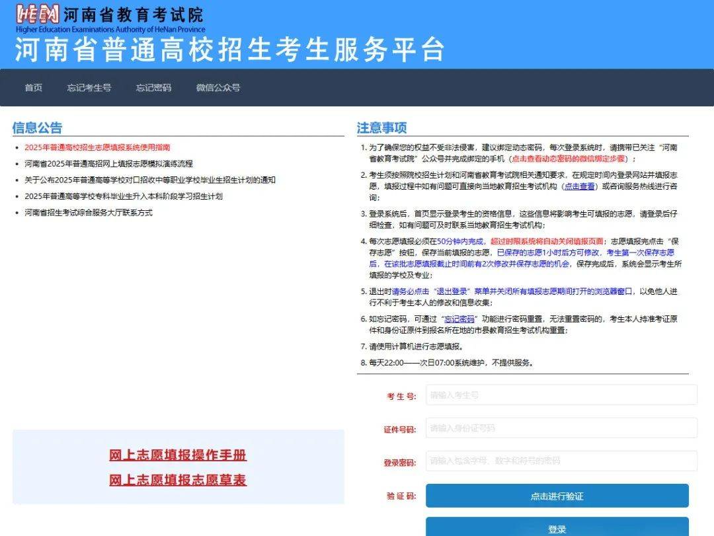Image resolution: width=714 pixels, height=536 pixels.
Task: Open the 2025年普通高校招生志愿填报系统使用指南 announcement
Action: (x=97, y=147)
